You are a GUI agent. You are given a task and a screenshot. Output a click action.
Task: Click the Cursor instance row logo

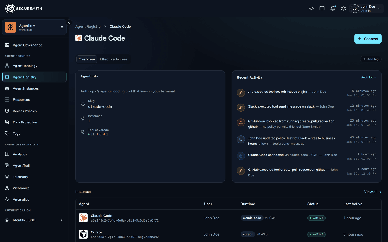(x=83, y=234)
